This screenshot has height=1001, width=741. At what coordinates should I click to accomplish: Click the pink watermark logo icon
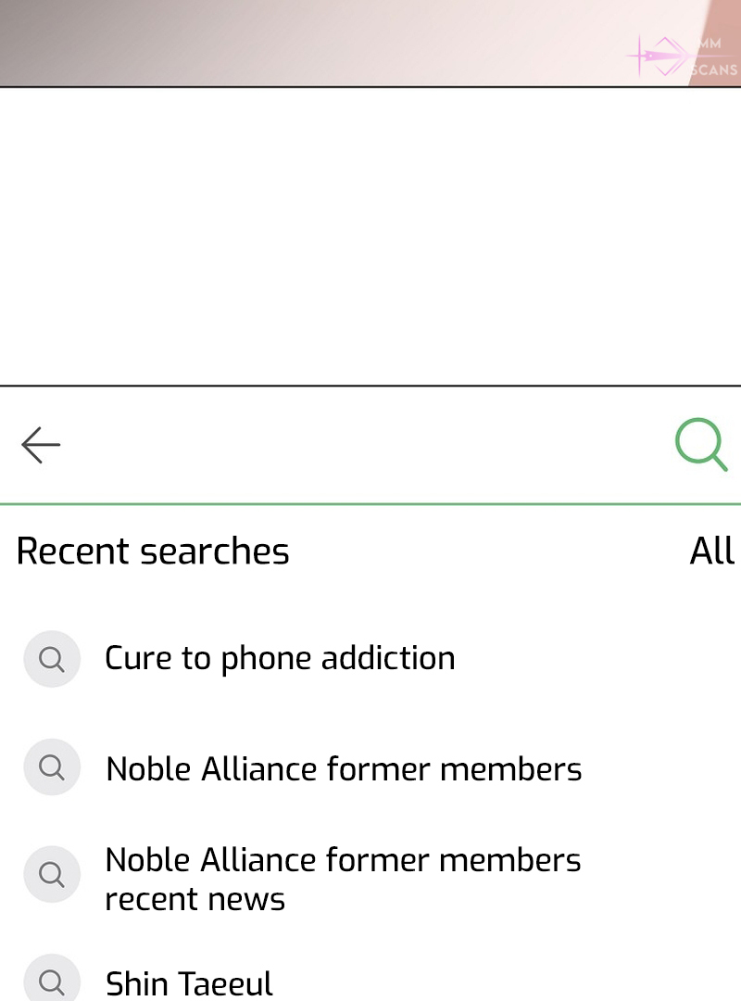coord(659,57)
